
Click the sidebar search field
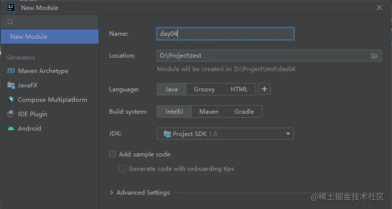coord(50,22)
